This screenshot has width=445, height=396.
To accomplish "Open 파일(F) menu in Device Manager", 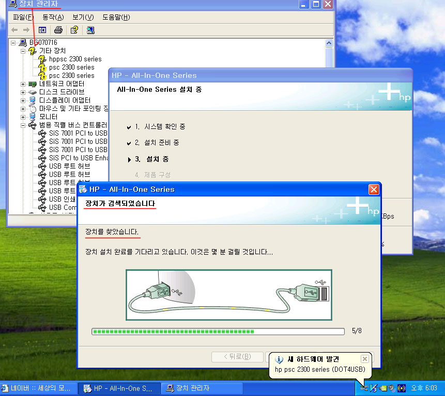I will pyautogui.click(x=23, y=17).
